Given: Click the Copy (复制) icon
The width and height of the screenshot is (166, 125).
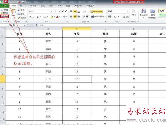Looking at the screenshot, I should click(19, 14).
